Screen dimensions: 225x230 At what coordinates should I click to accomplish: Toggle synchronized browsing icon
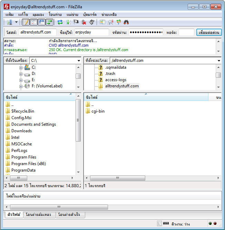click(x=118, y=22)
